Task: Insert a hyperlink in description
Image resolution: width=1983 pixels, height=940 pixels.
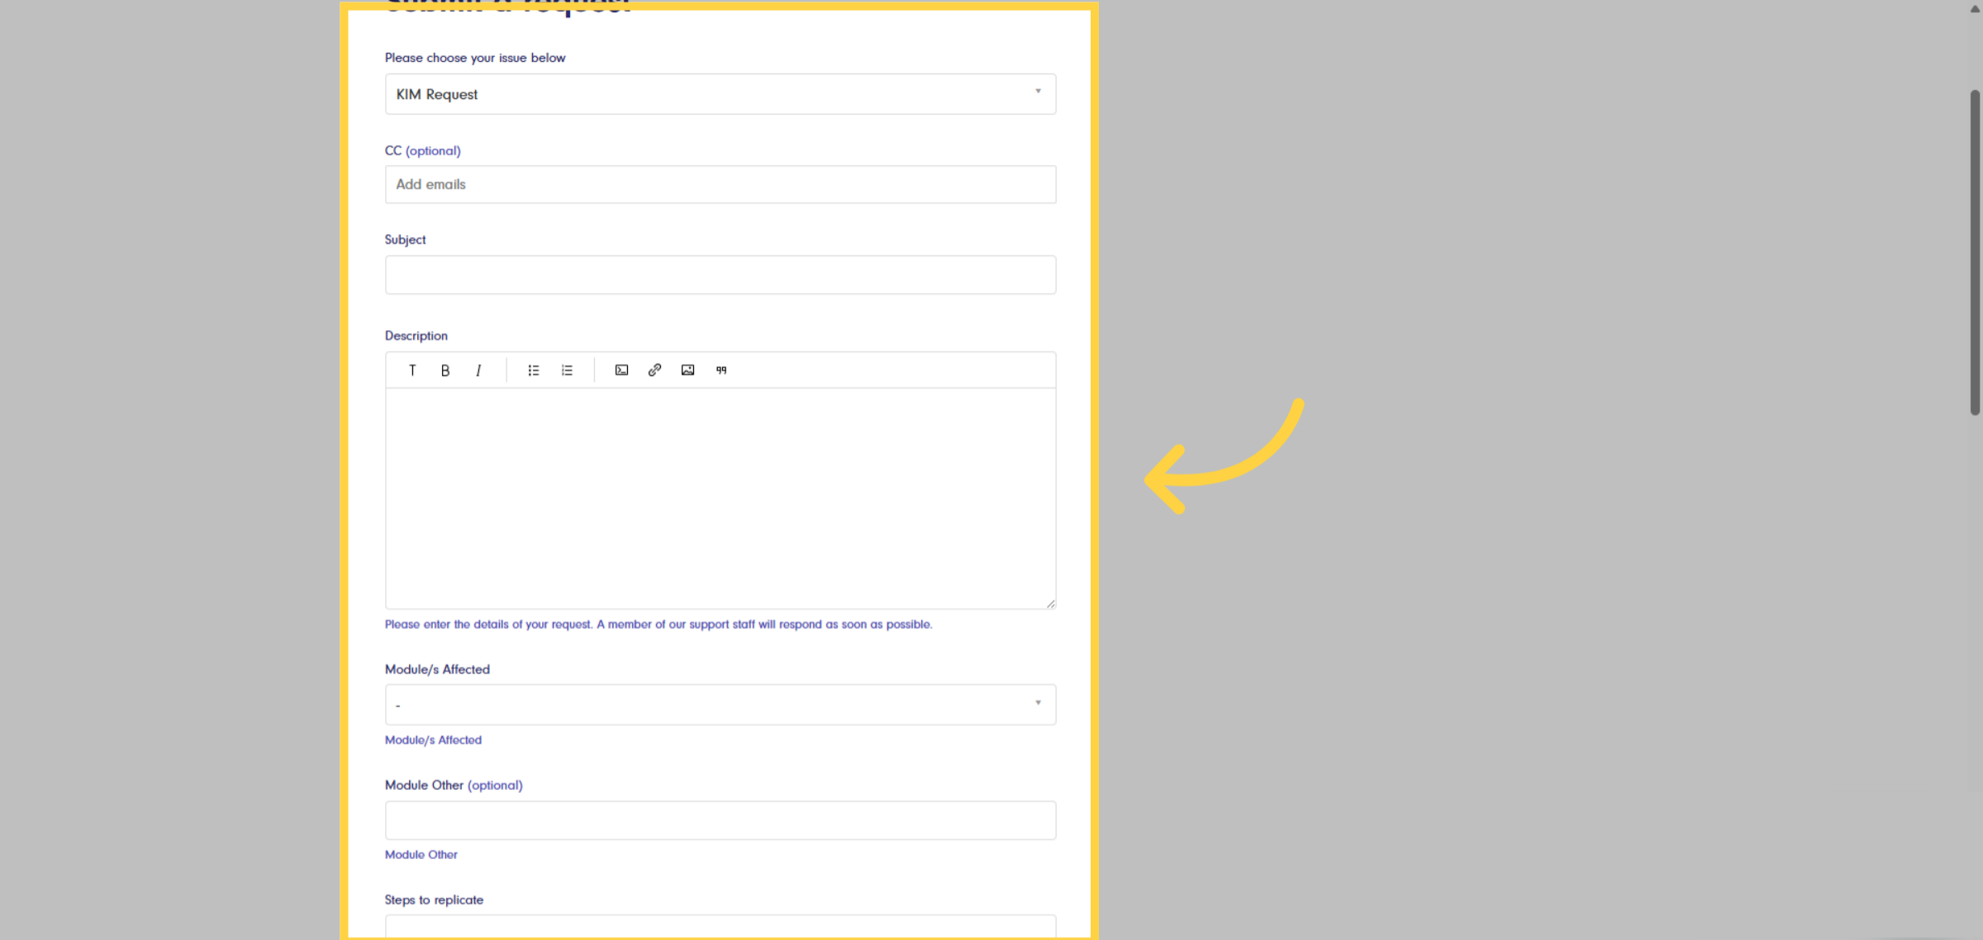Action: (x=654, y=370)
